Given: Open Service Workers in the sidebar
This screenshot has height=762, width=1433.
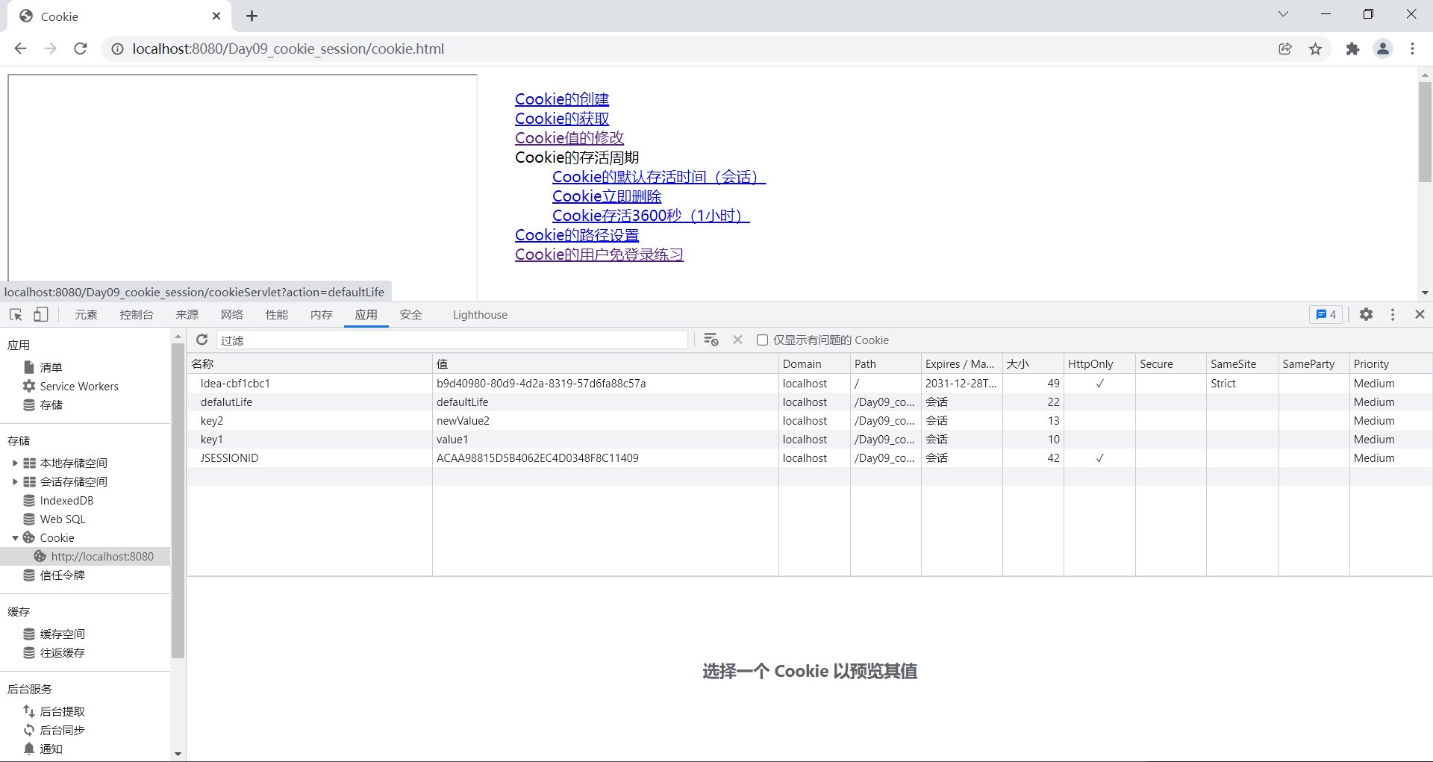Looking at the screenshot, I should click(79, 386).
